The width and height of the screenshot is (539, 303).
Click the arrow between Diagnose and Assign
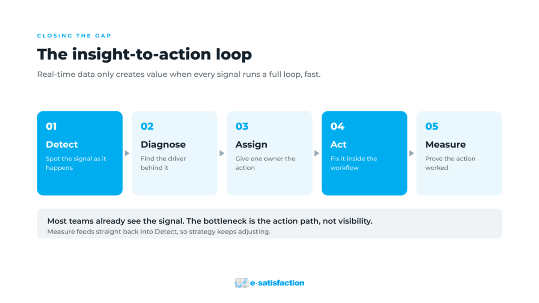coord(222,153)
